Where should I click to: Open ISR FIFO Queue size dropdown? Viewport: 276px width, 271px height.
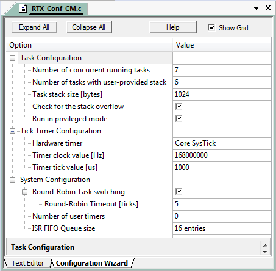[222, 228]
